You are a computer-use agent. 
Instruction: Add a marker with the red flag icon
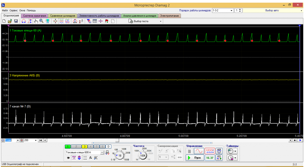[x=107, y=21]
